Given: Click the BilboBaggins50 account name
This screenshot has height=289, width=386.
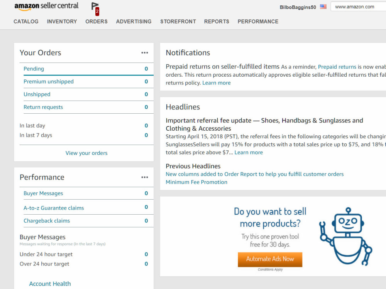Looking at the screenshot, I should point(298,7).
